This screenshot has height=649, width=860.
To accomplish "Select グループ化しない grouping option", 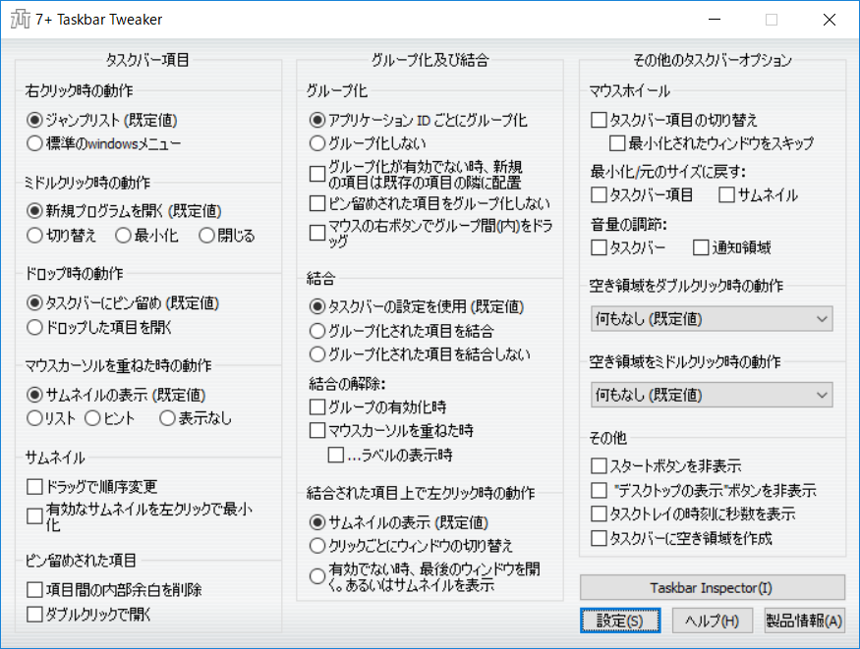I will [x=317, y=144].
